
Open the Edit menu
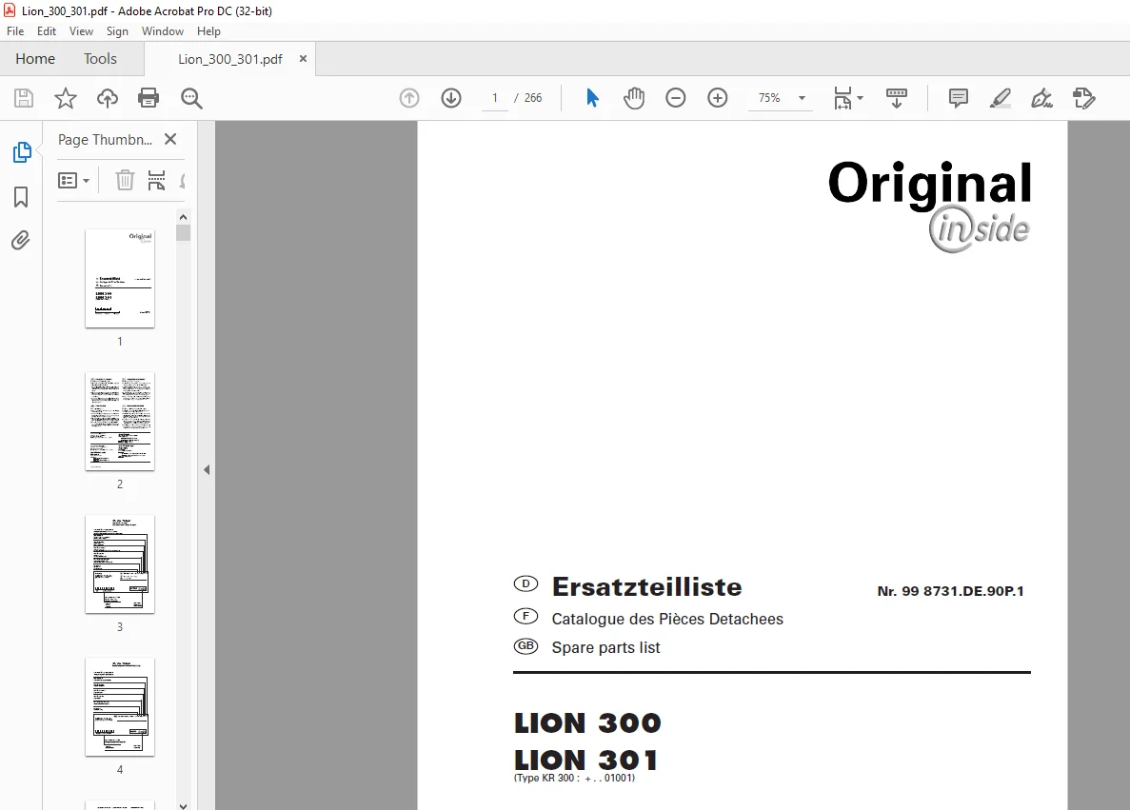coord(47,31)
